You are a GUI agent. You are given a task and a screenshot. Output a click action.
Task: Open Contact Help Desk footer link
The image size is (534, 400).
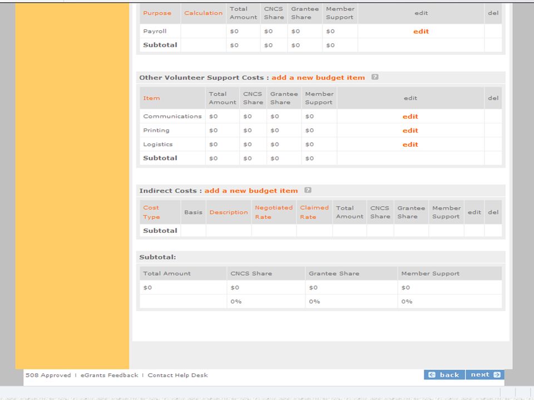(x=177, y=375)
